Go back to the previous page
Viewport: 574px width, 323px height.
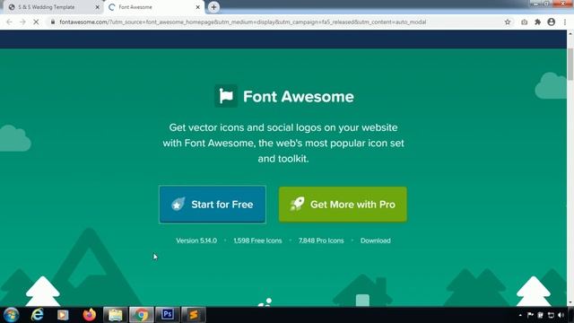coord(9,22)
